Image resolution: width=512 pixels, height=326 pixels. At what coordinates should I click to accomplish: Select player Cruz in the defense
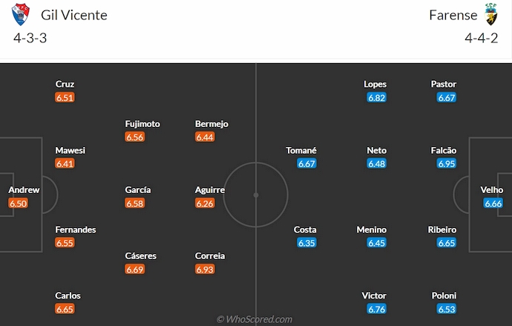pos(65,85)
